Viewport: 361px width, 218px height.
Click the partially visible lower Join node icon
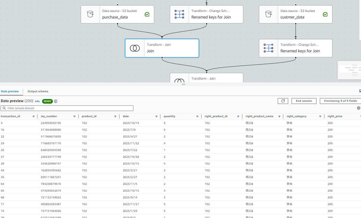(x=179, y=81)
